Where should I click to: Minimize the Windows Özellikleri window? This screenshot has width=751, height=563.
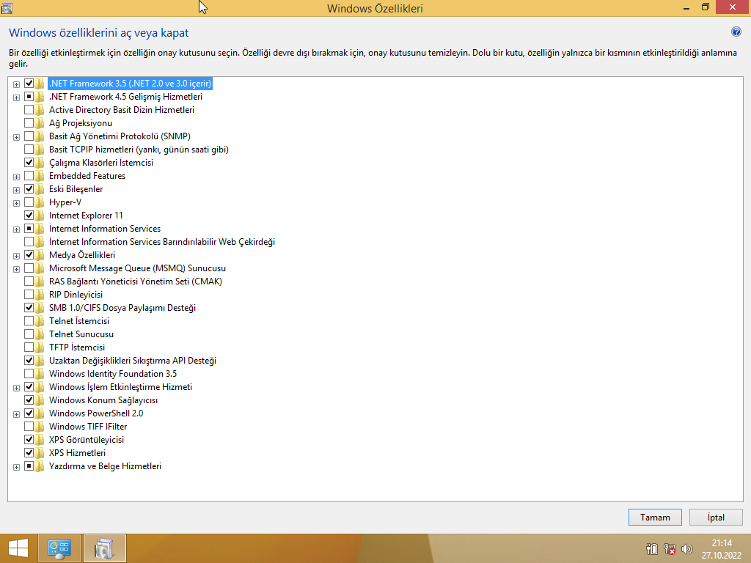point(686,7)
